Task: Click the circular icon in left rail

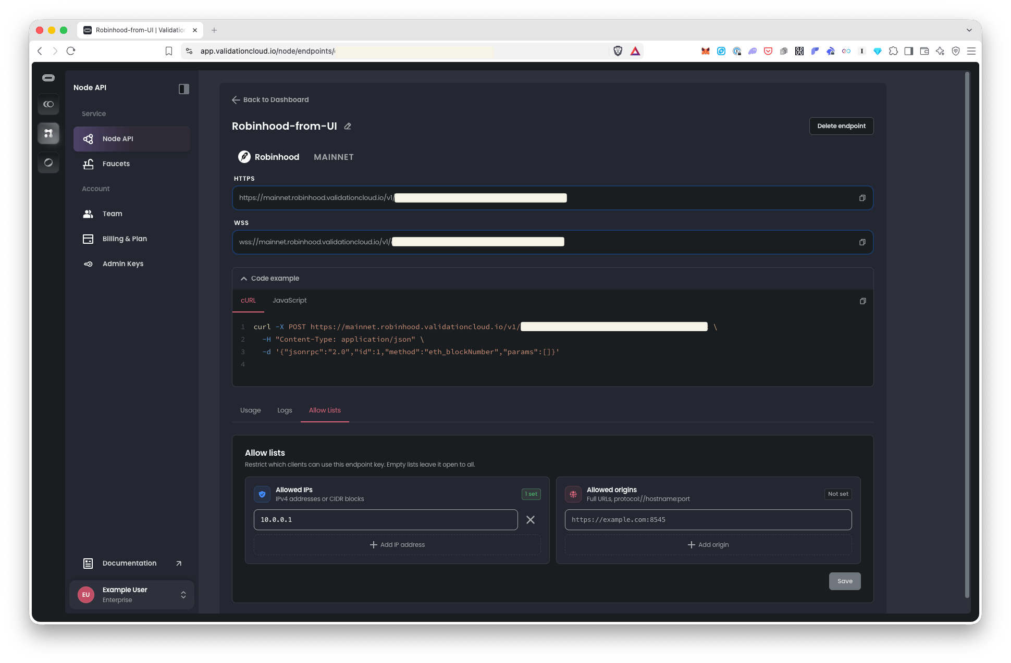Action: (x=48, y=163)
